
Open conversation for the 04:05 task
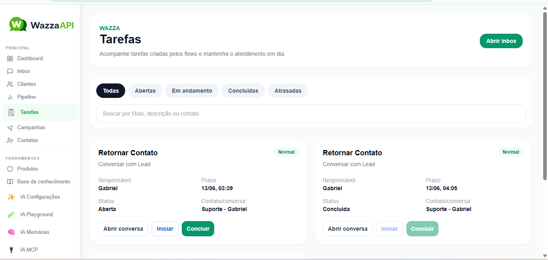point(348,229)
